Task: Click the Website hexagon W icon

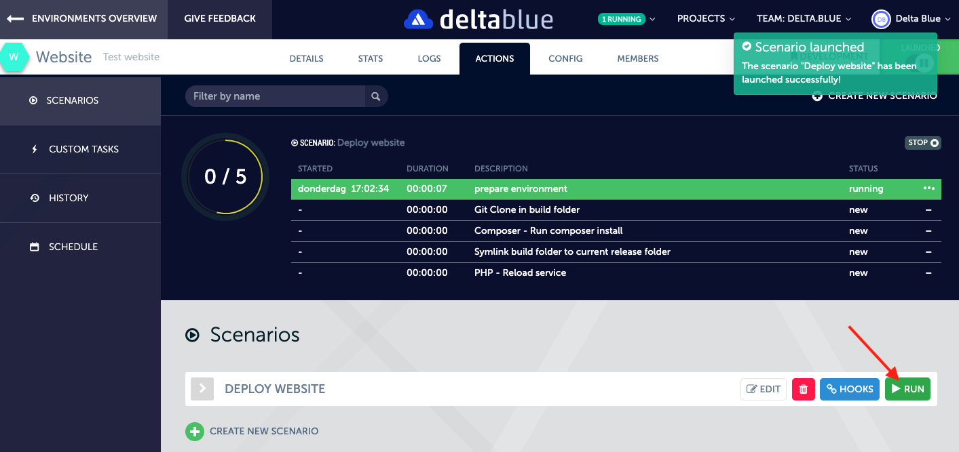Action: [14, 57]
